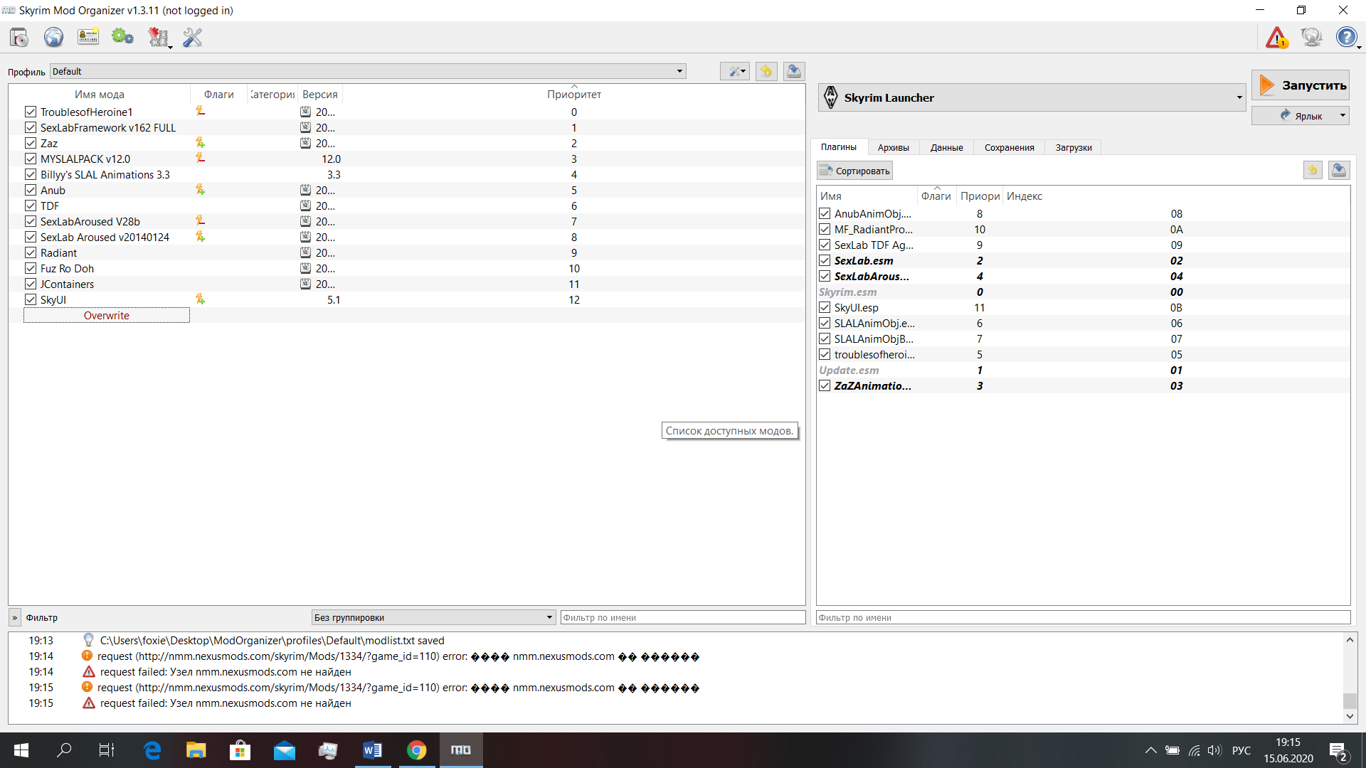The width and height of the screenshot is (1366, 768).
Task: Click the plugin list restore backup icon
Action: (1313, 171)
